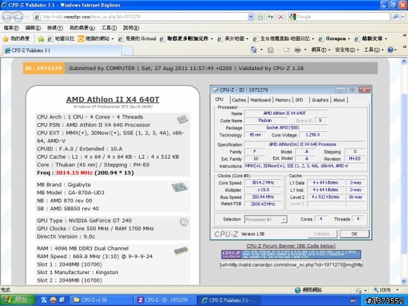This screenshot has height=306, width=408.
Task: Open the 免費的 Hotmail favorite
Action: [x=137, y=39]
